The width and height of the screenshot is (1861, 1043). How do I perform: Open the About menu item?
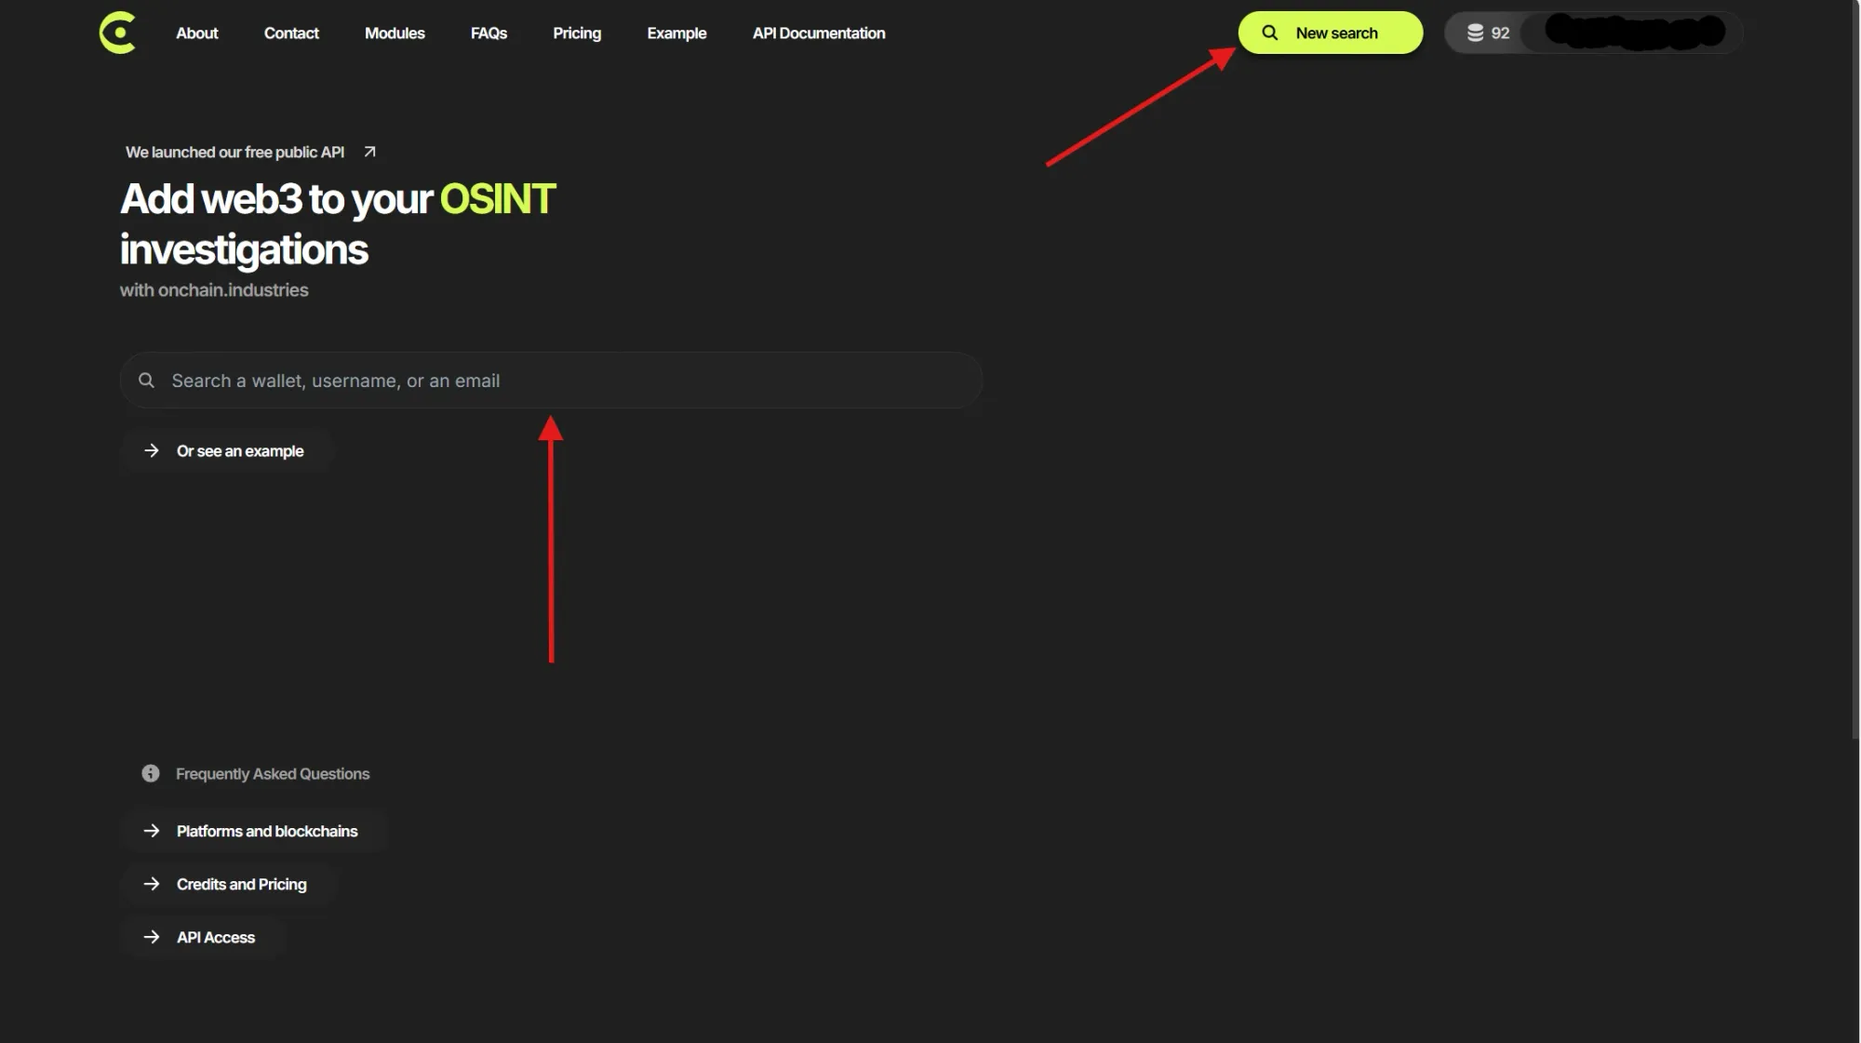[197, 32]
